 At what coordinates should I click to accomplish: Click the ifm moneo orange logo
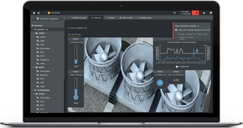pos(49,13)
